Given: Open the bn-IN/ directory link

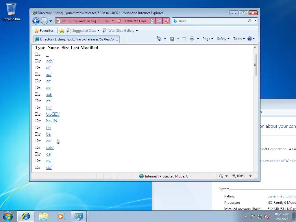Looking at the screenshot, I should coord(52,121).
